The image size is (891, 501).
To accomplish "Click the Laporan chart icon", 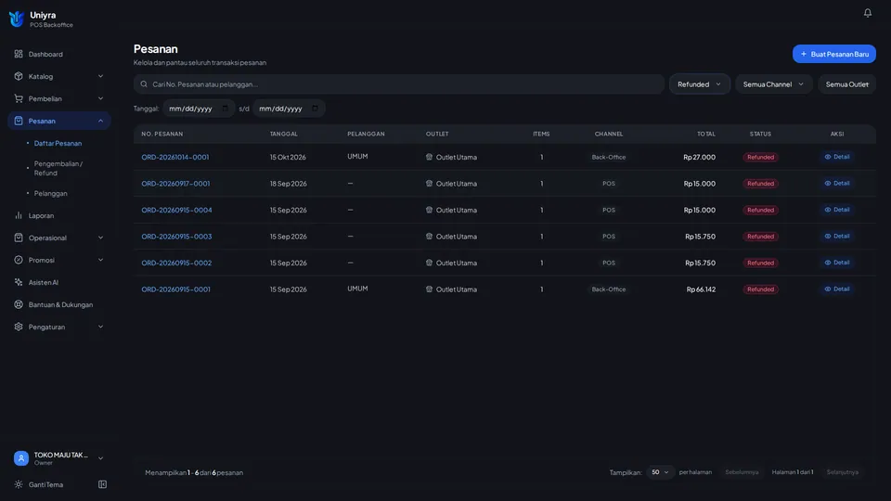I will 19,215.
